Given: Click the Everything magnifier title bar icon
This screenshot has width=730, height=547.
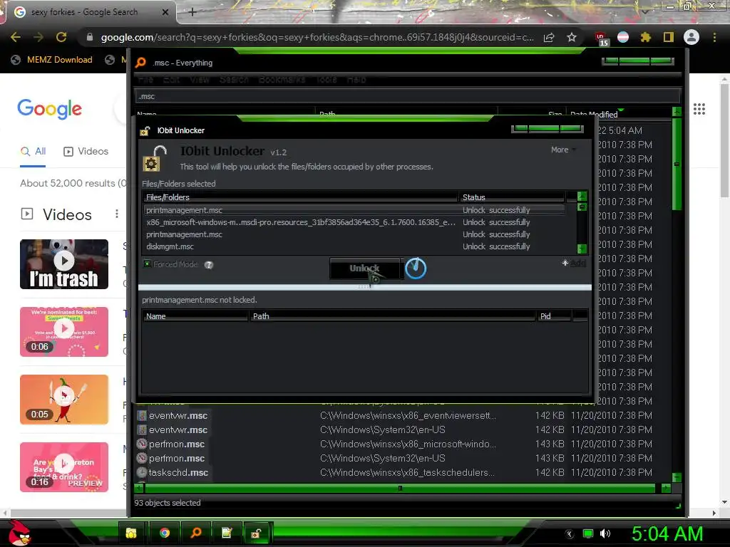Looking at the screenshot, I should point(140,63).
